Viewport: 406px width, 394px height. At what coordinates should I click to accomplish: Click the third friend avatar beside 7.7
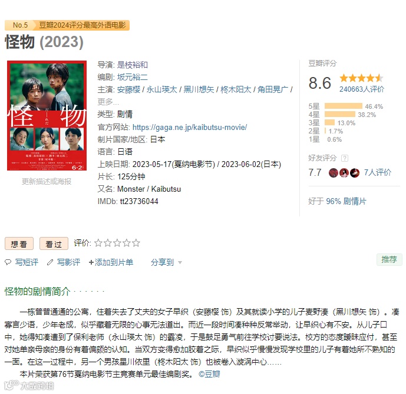click(x=355, y=173)
